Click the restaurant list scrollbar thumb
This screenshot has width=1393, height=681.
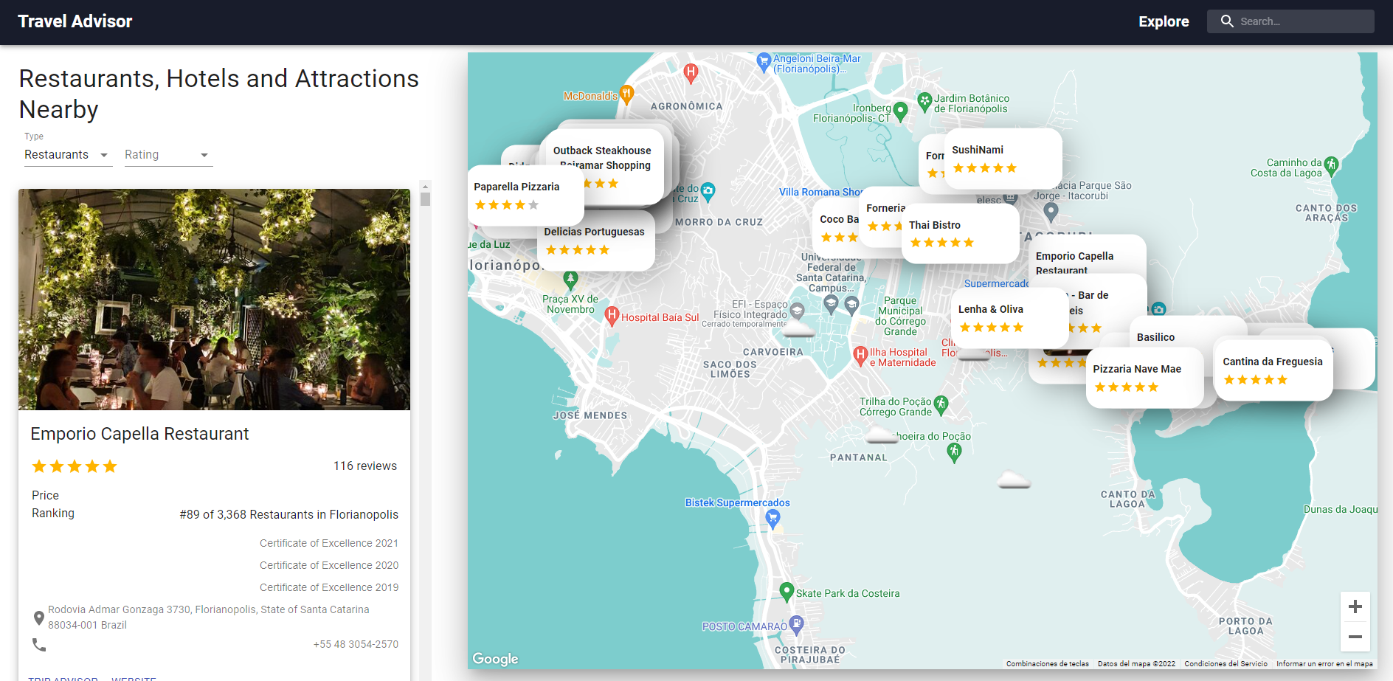click(425, 199)
